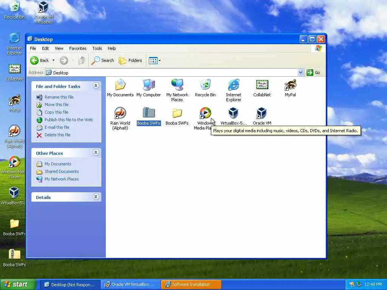Select CollabNet icon inside Desktop window

[x=262, y=88]
